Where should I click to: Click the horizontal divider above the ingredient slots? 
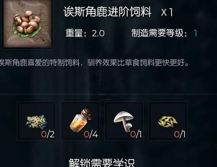click(x=108, y=94)
